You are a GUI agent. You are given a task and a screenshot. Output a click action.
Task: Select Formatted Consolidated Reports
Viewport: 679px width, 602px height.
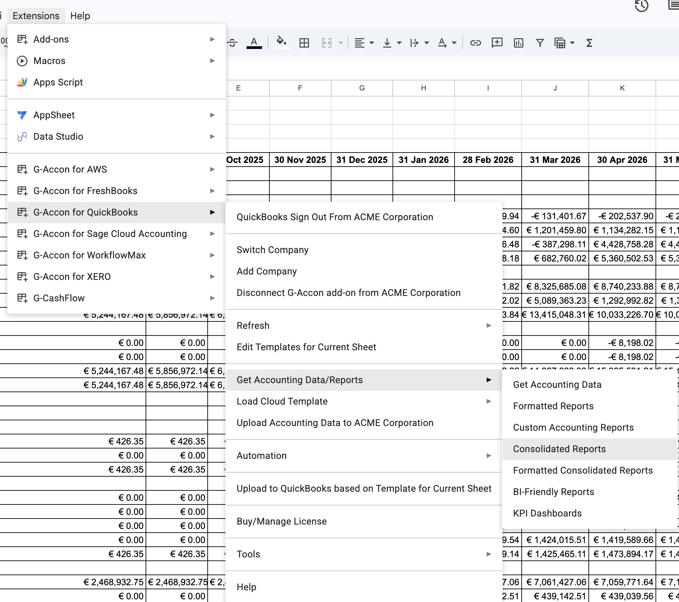tap(589, 470)
